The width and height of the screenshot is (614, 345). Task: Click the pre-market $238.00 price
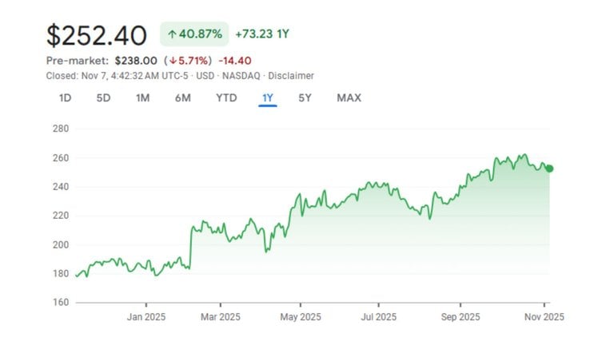(x=138, y=61)
